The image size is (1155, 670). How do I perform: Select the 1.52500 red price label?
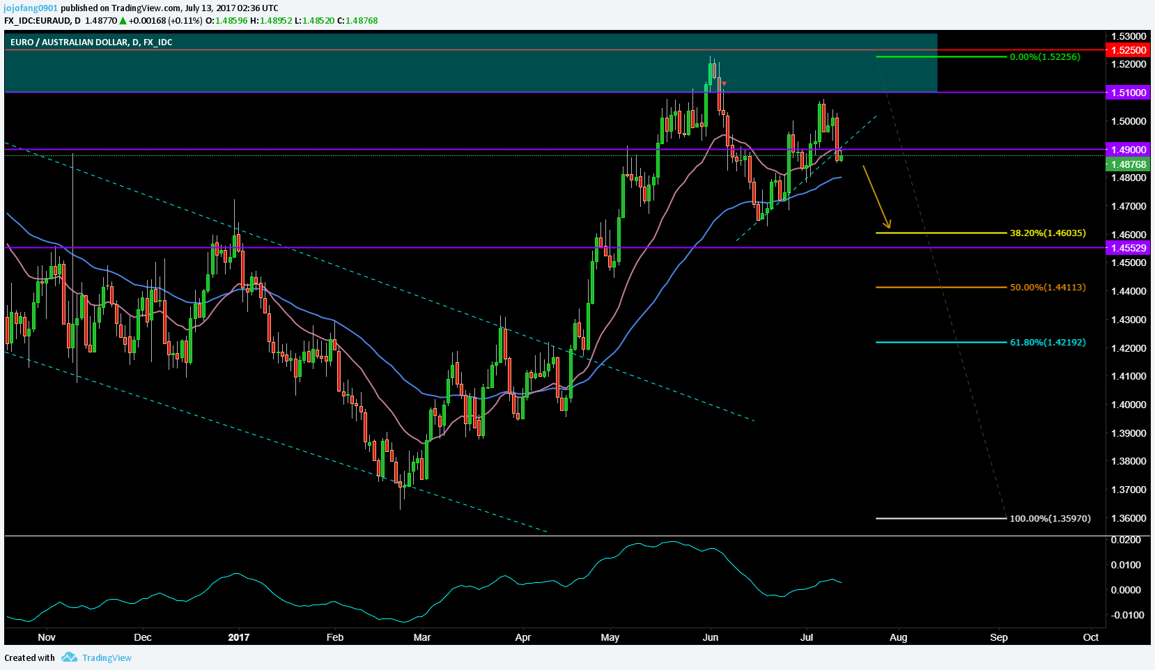pyautogui.click(x=1129, y=50)
